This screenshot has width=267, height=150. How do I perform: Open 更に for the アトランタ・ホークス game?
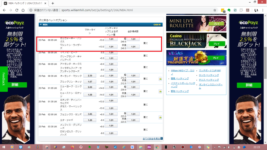coord(145,67)
